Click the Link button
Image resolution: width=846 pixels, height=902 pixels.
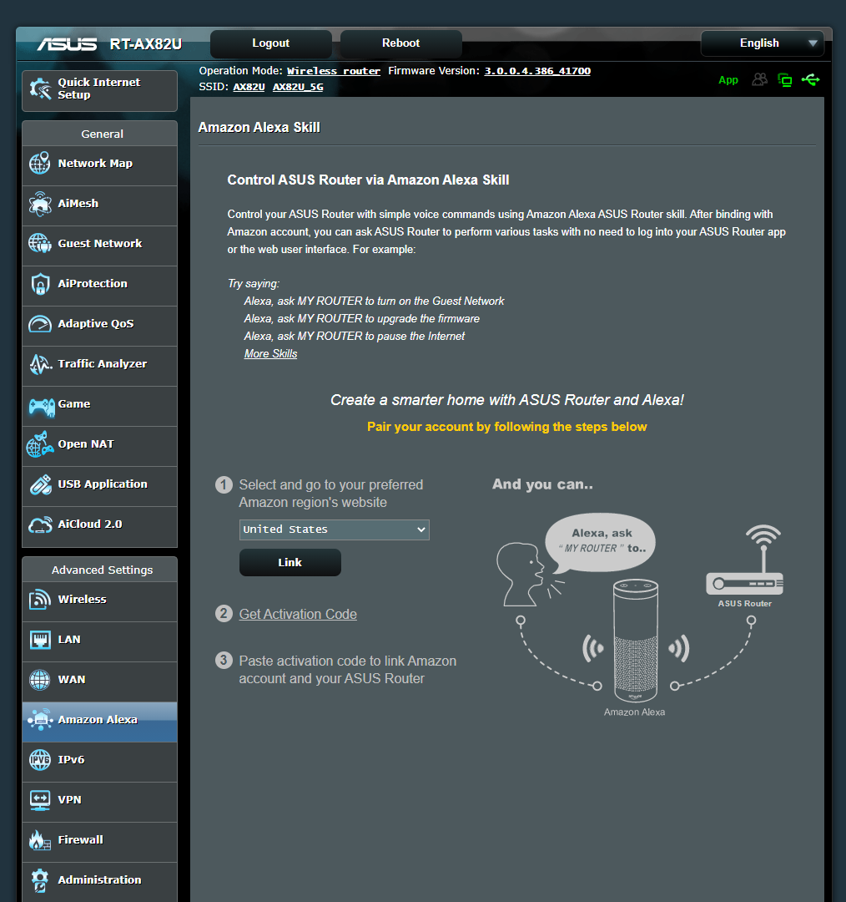pos(290,563)
